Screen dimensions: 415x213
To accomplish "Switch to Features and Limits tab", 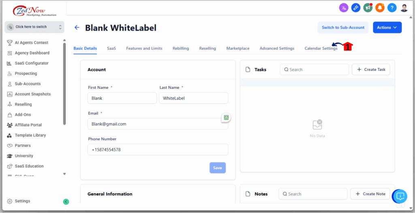I will tap(144, 49).
